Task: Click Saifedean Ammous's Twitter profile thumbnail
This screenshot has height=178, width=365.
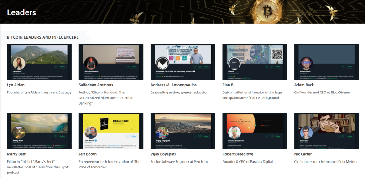Action: [111, 62]
